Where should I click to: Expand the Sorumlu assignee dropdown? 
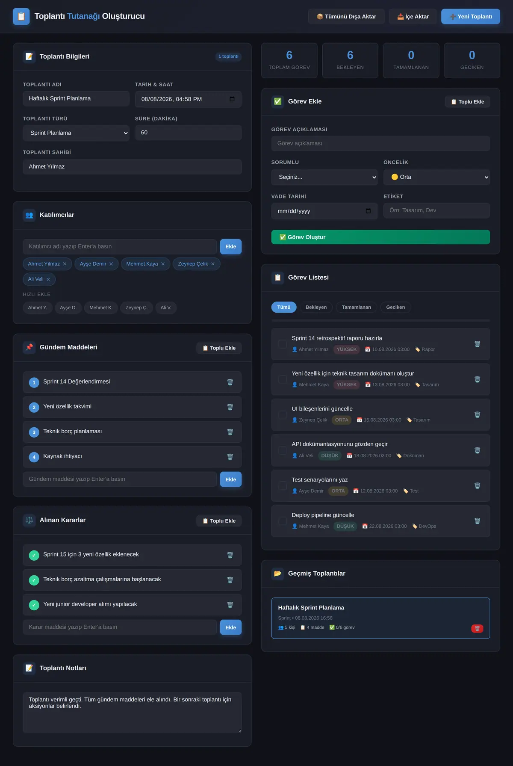click(324, 177)
